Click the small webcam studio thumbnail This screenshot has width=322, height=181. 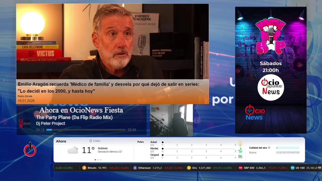point(171,120)
